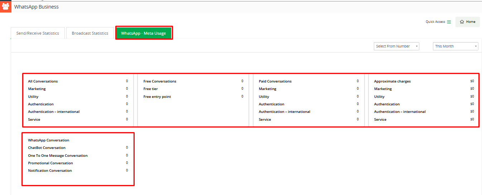Click Authentication – international under Paid Conversations
Image resolution: width=482 pixels, height=195 pixels.
pos(284,112)
